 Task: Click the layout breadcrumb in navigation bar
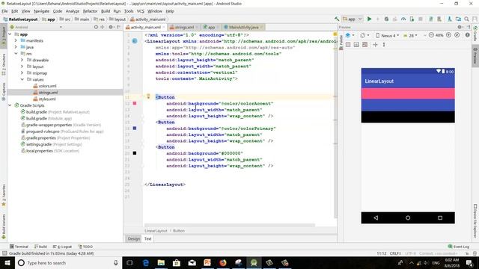(118, 19)
